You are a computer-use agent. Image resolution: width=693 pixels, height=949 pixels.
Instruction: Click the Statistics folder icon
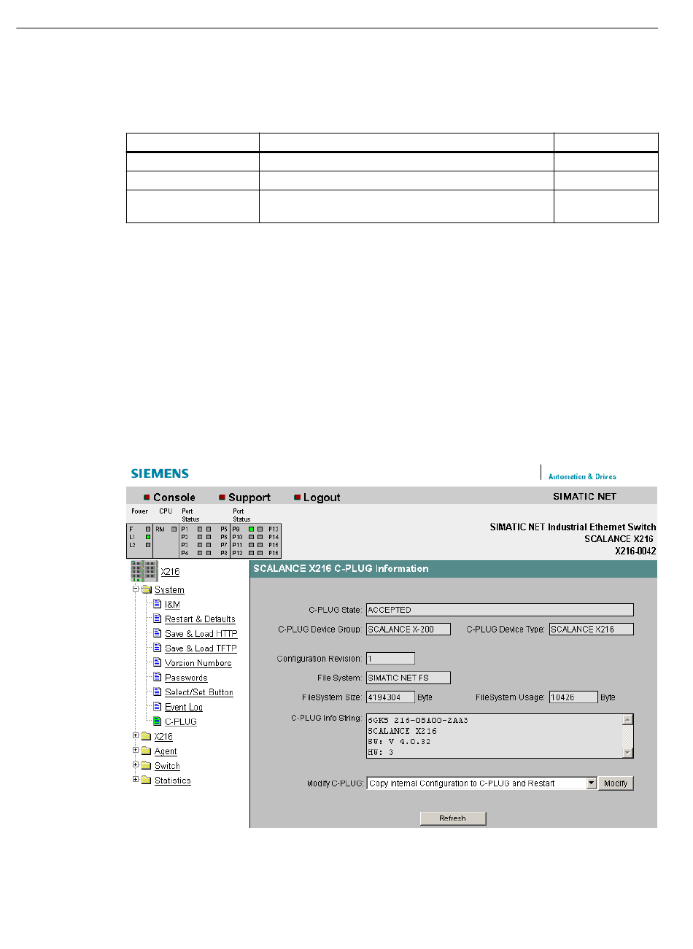pos(146,780)
